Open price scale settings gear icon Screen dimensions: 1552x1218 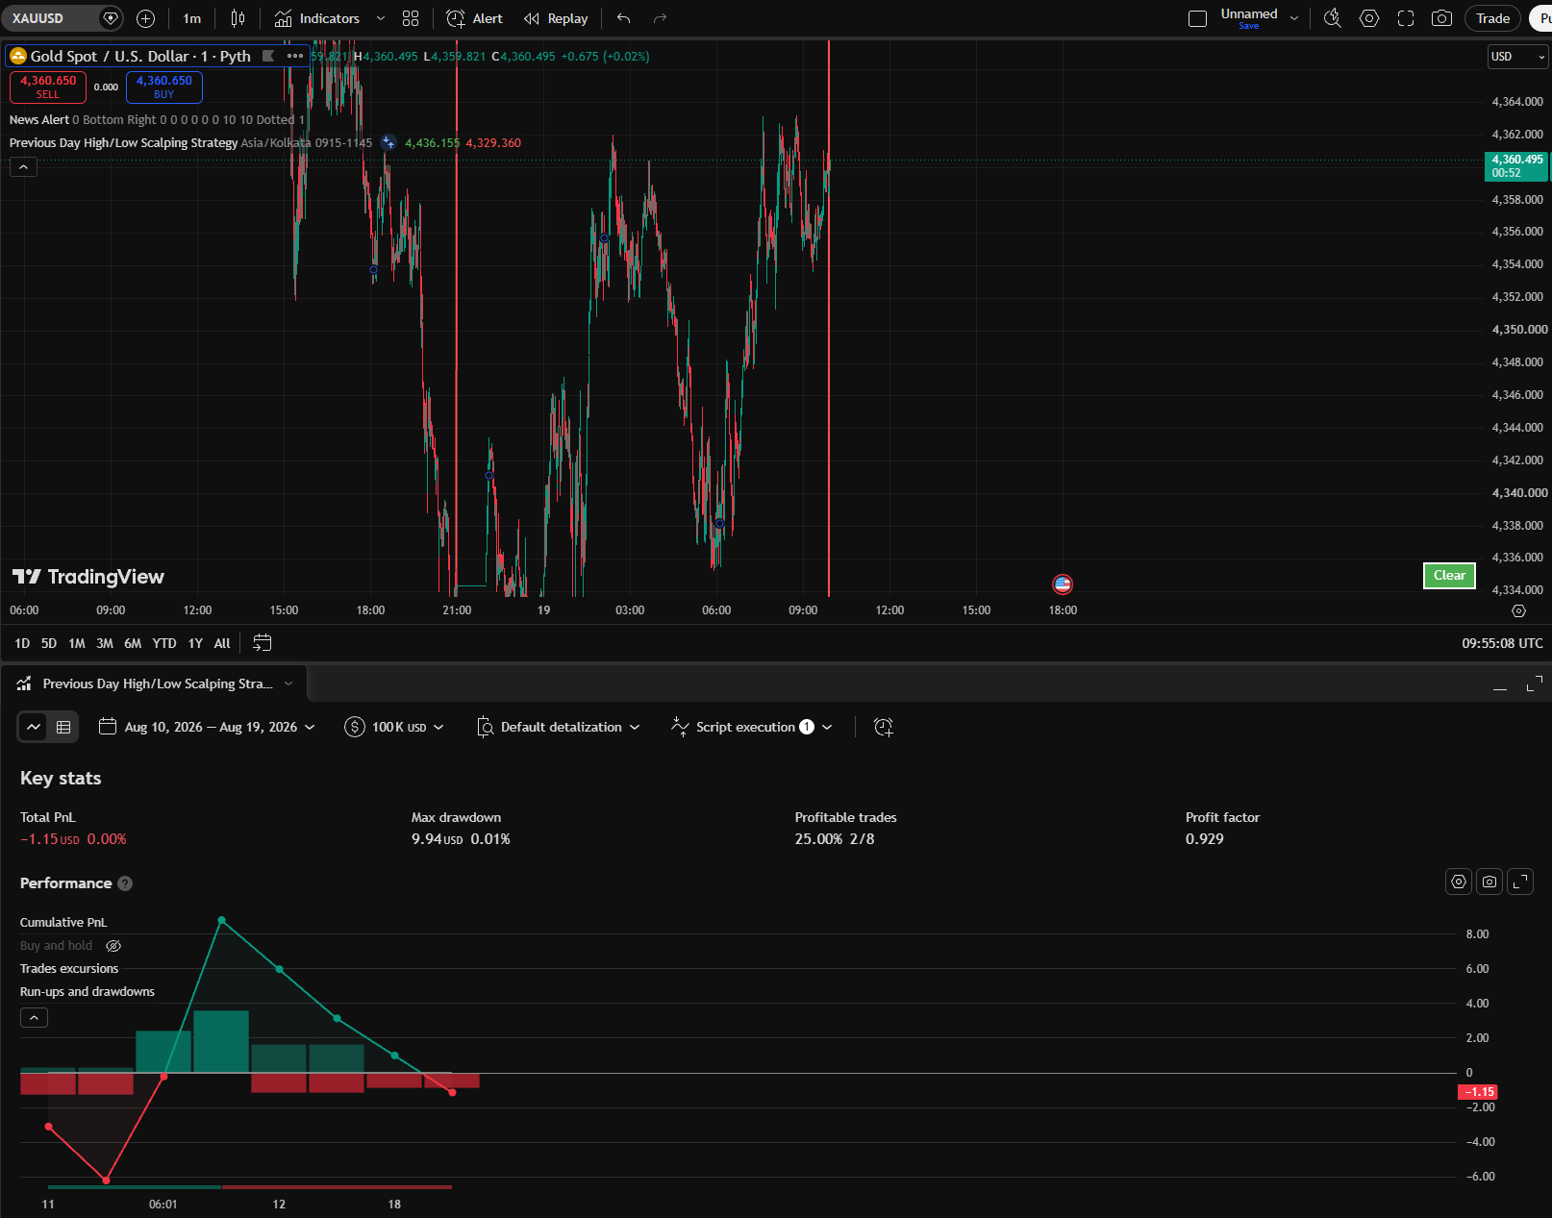1518,610
